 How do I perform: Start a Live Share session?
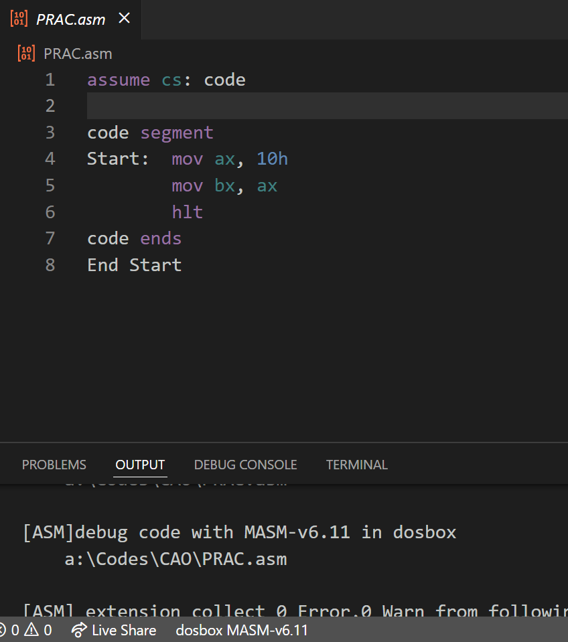pos(114,630)
